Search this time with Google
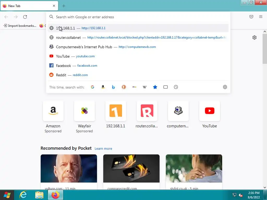 coord(93,87)
